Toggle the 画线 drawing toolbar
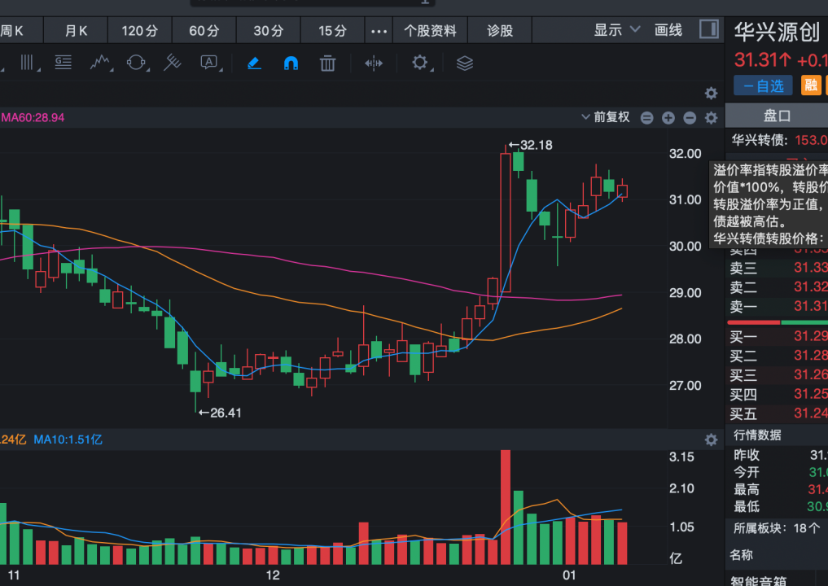This screenshot has height=586, width=828. pyautogui.click(x=668, y=30)
